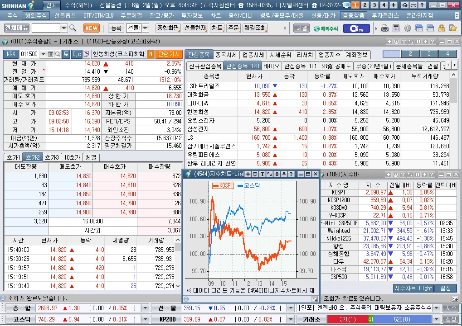The height and width of the screenshot is (326, 462).
Task: Click plus icon in 주식종합2 window header
Action: tap(389, 42)
